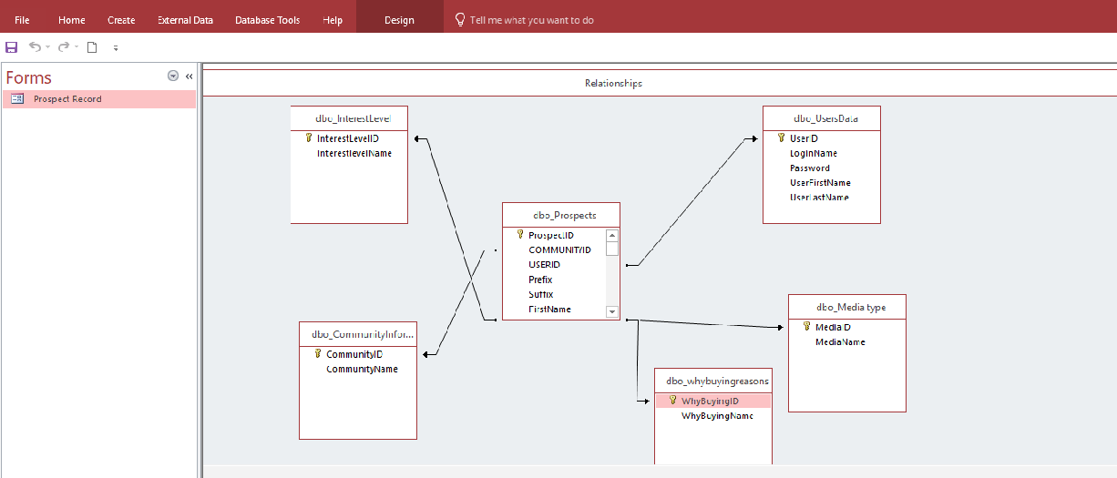
Task: Select the Prospect Record form
Action: [99, 98]
